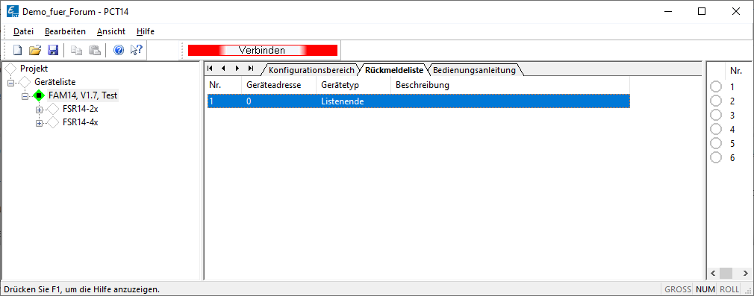Click the PCT14 application icon in title bar
The width and height of the screenshot is (754, 296).
(x=13, y=11)
